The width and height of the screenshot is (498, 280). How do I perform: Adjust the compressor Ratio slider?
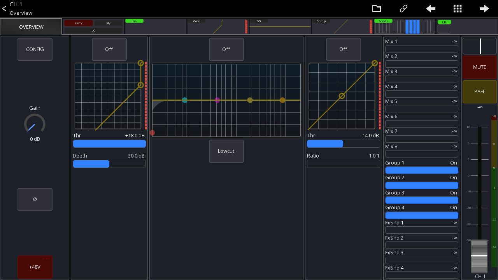(344, 164)
